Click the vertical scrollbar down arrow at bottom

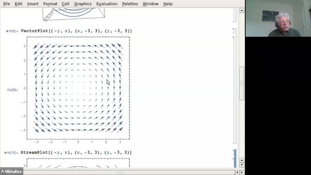(x=242, y=165)
